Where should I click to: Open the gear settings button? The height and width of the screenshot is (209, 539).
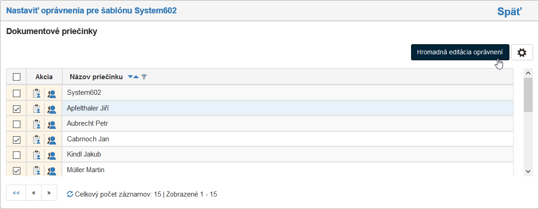click(522, 52)
